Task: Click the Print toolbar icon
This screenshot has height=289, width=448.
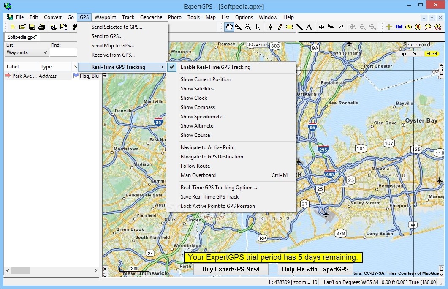Action: pyautogui.click(x=42, y=27)
